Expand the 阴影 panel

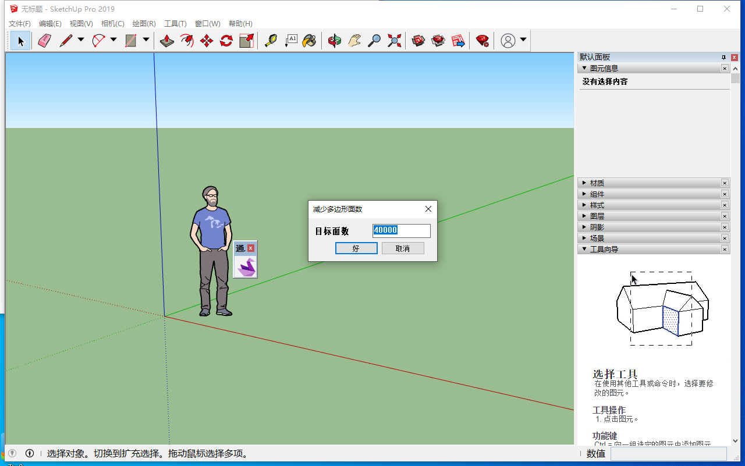click(x=597, y=227)
